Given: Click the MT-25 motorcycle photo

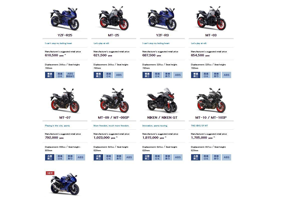Looking at the screenshot, I should coord(113,18).
